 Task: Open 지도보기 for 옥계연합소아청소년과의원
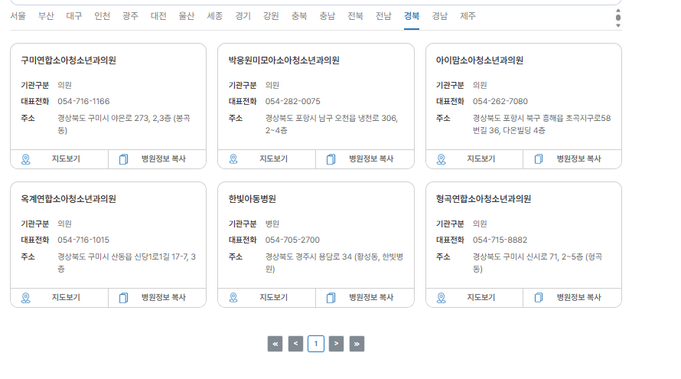click(x=59, y=298)
